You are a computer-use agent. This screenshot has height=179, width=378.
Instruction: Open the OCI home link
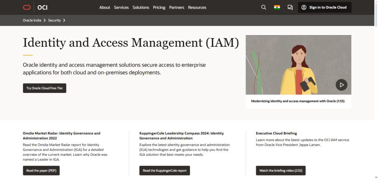click(x=42, y=7)
